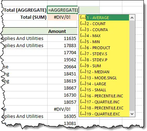147x131 pixels.
Task: Select 9 - SUM from function list
Action: click(104, 66)
